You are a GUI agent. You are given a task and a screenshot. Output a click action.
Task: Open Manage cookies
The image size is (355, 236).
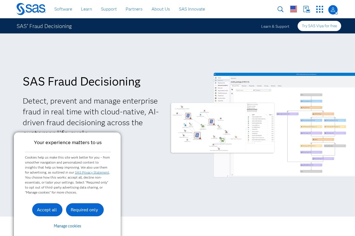(67, 226)
